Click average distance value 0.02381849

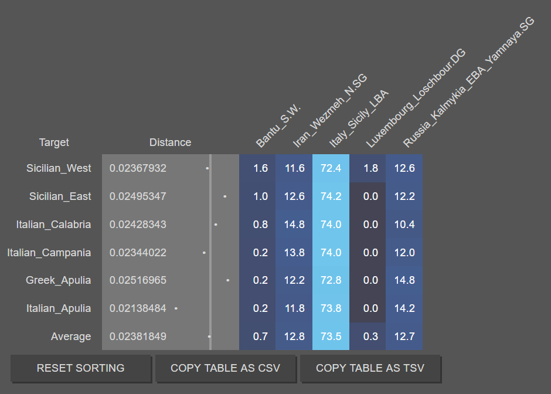pyautogui.click(x=138, y=337)
